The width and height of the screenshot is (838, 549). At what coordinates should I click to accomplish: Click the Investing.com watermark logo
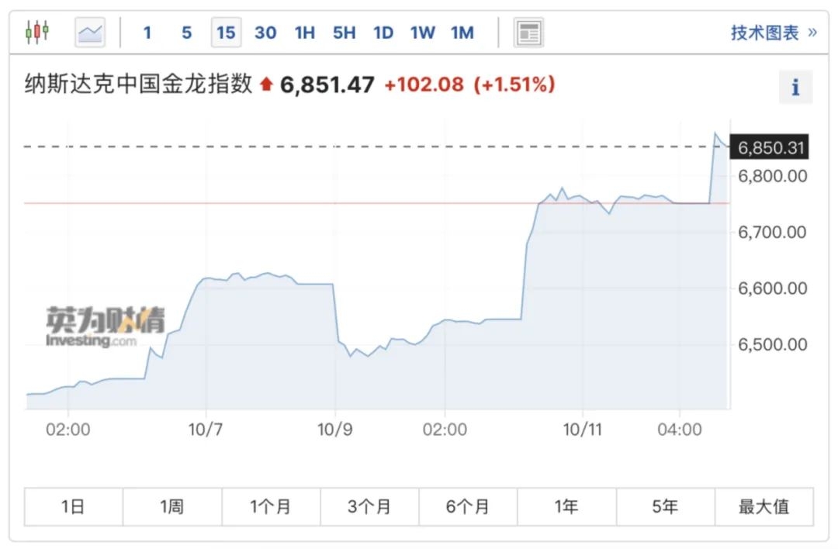pos(106,326)
